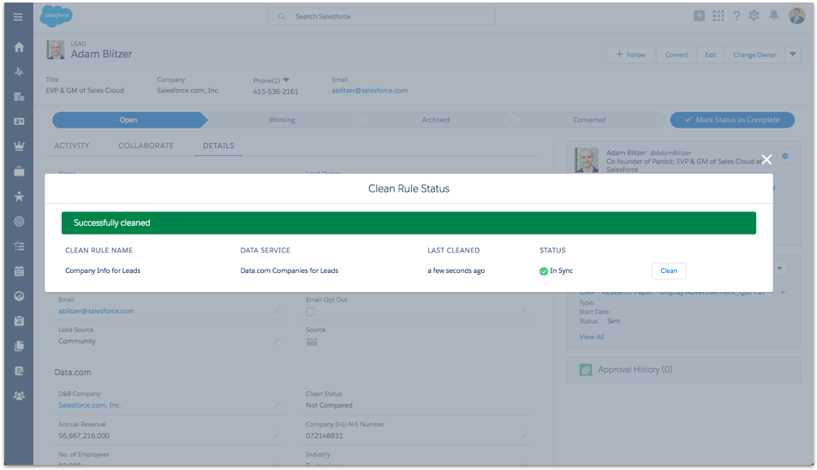Open Reports icon in sidebar

[x=19, y=321]
